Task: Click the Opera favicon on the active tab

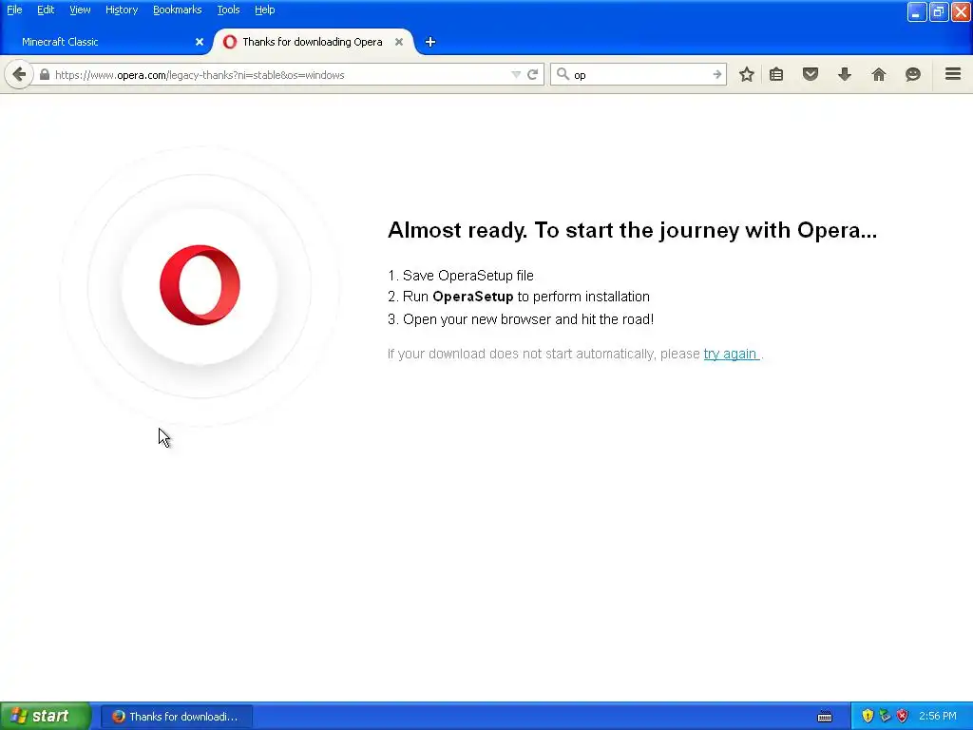Action: pos(230,42)
